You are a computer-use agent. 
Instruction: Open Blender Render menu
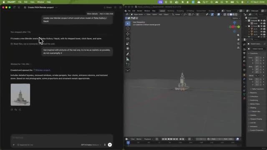click(x=140, y=11)
